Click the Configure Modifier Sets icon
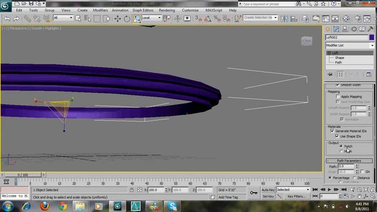Screen dimensions: 377x212 coord(369,75)
